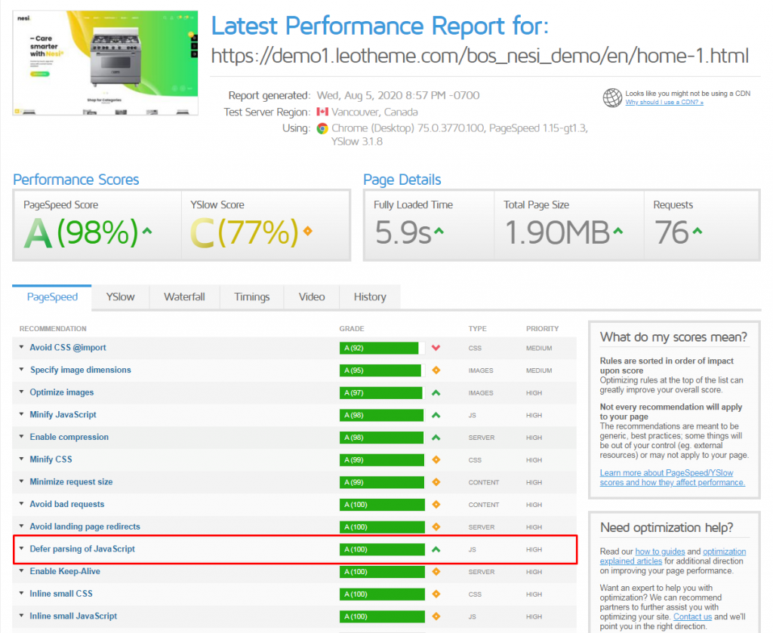
Task: Click the red down-arrow for Avoid CSS @import
Action: tap(434, 348)
